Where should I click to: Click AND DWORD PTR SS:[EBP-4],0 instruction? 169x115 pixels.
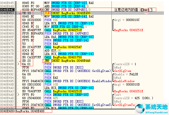67,6
